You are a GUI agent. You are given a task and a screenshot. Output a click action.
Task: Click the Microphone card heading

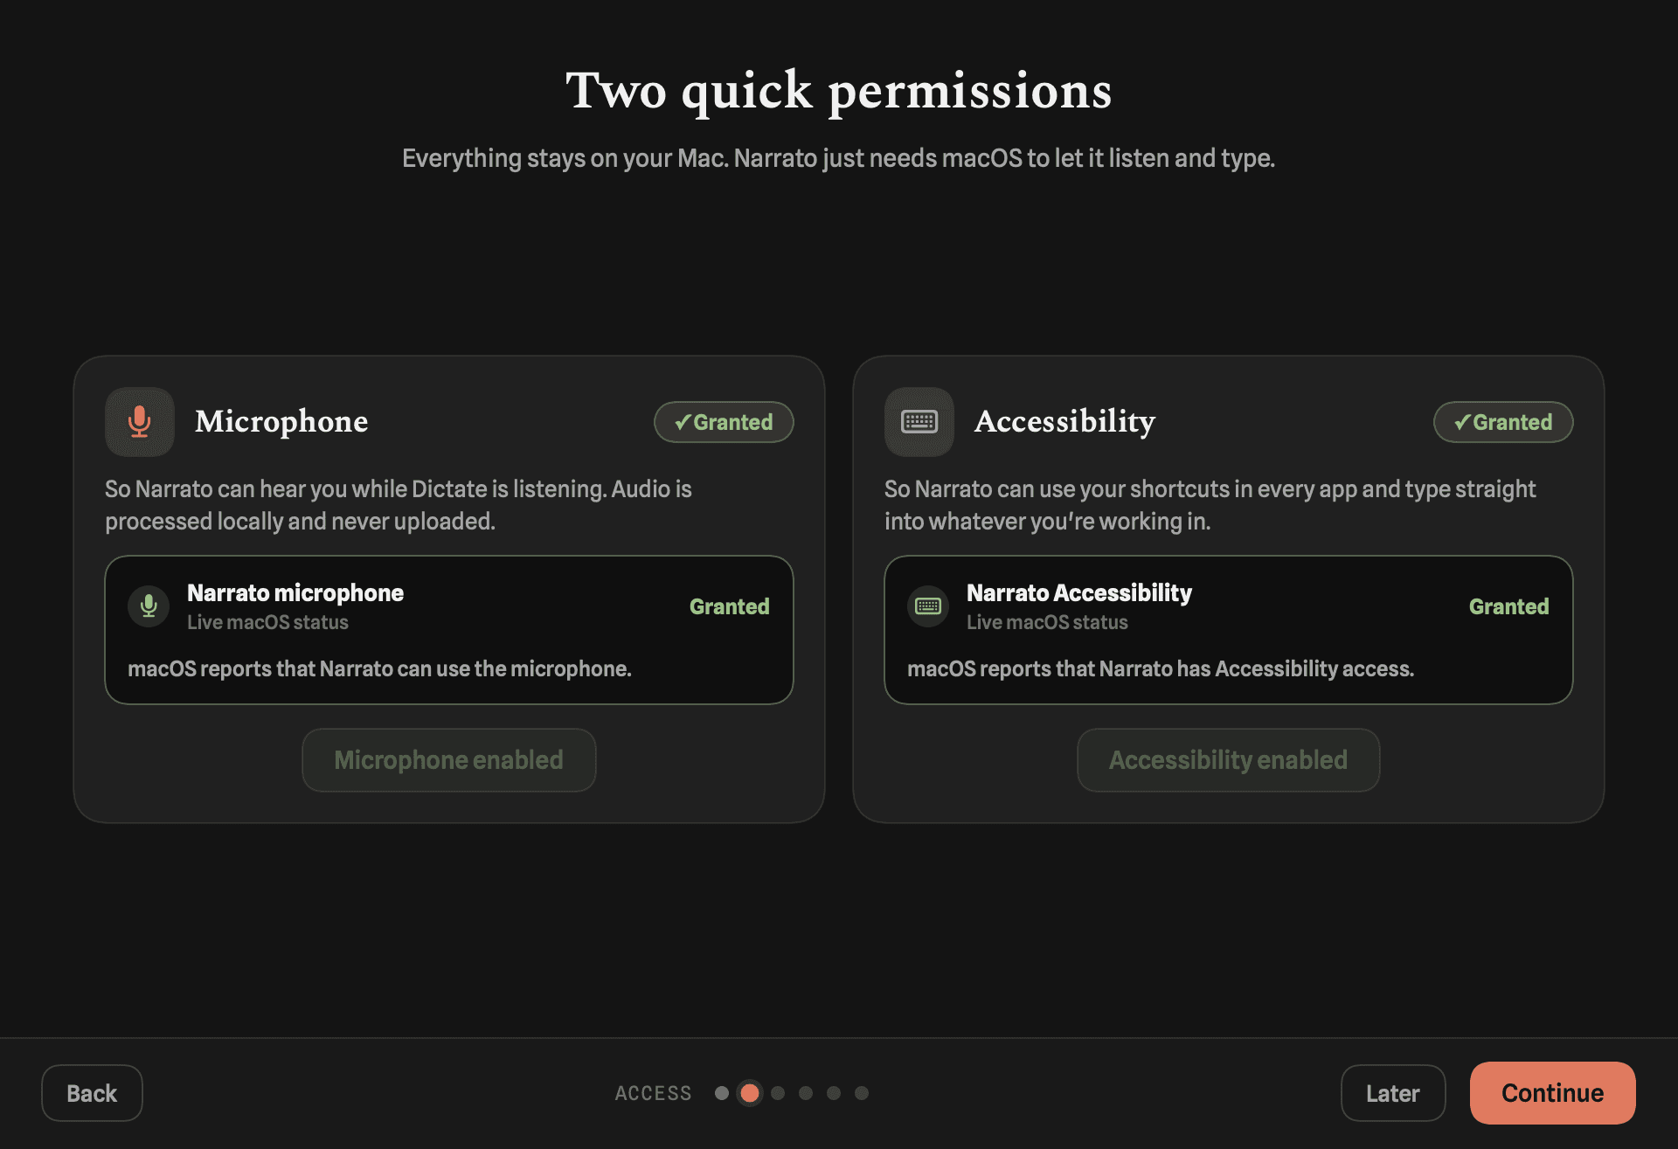pos(281,421)
